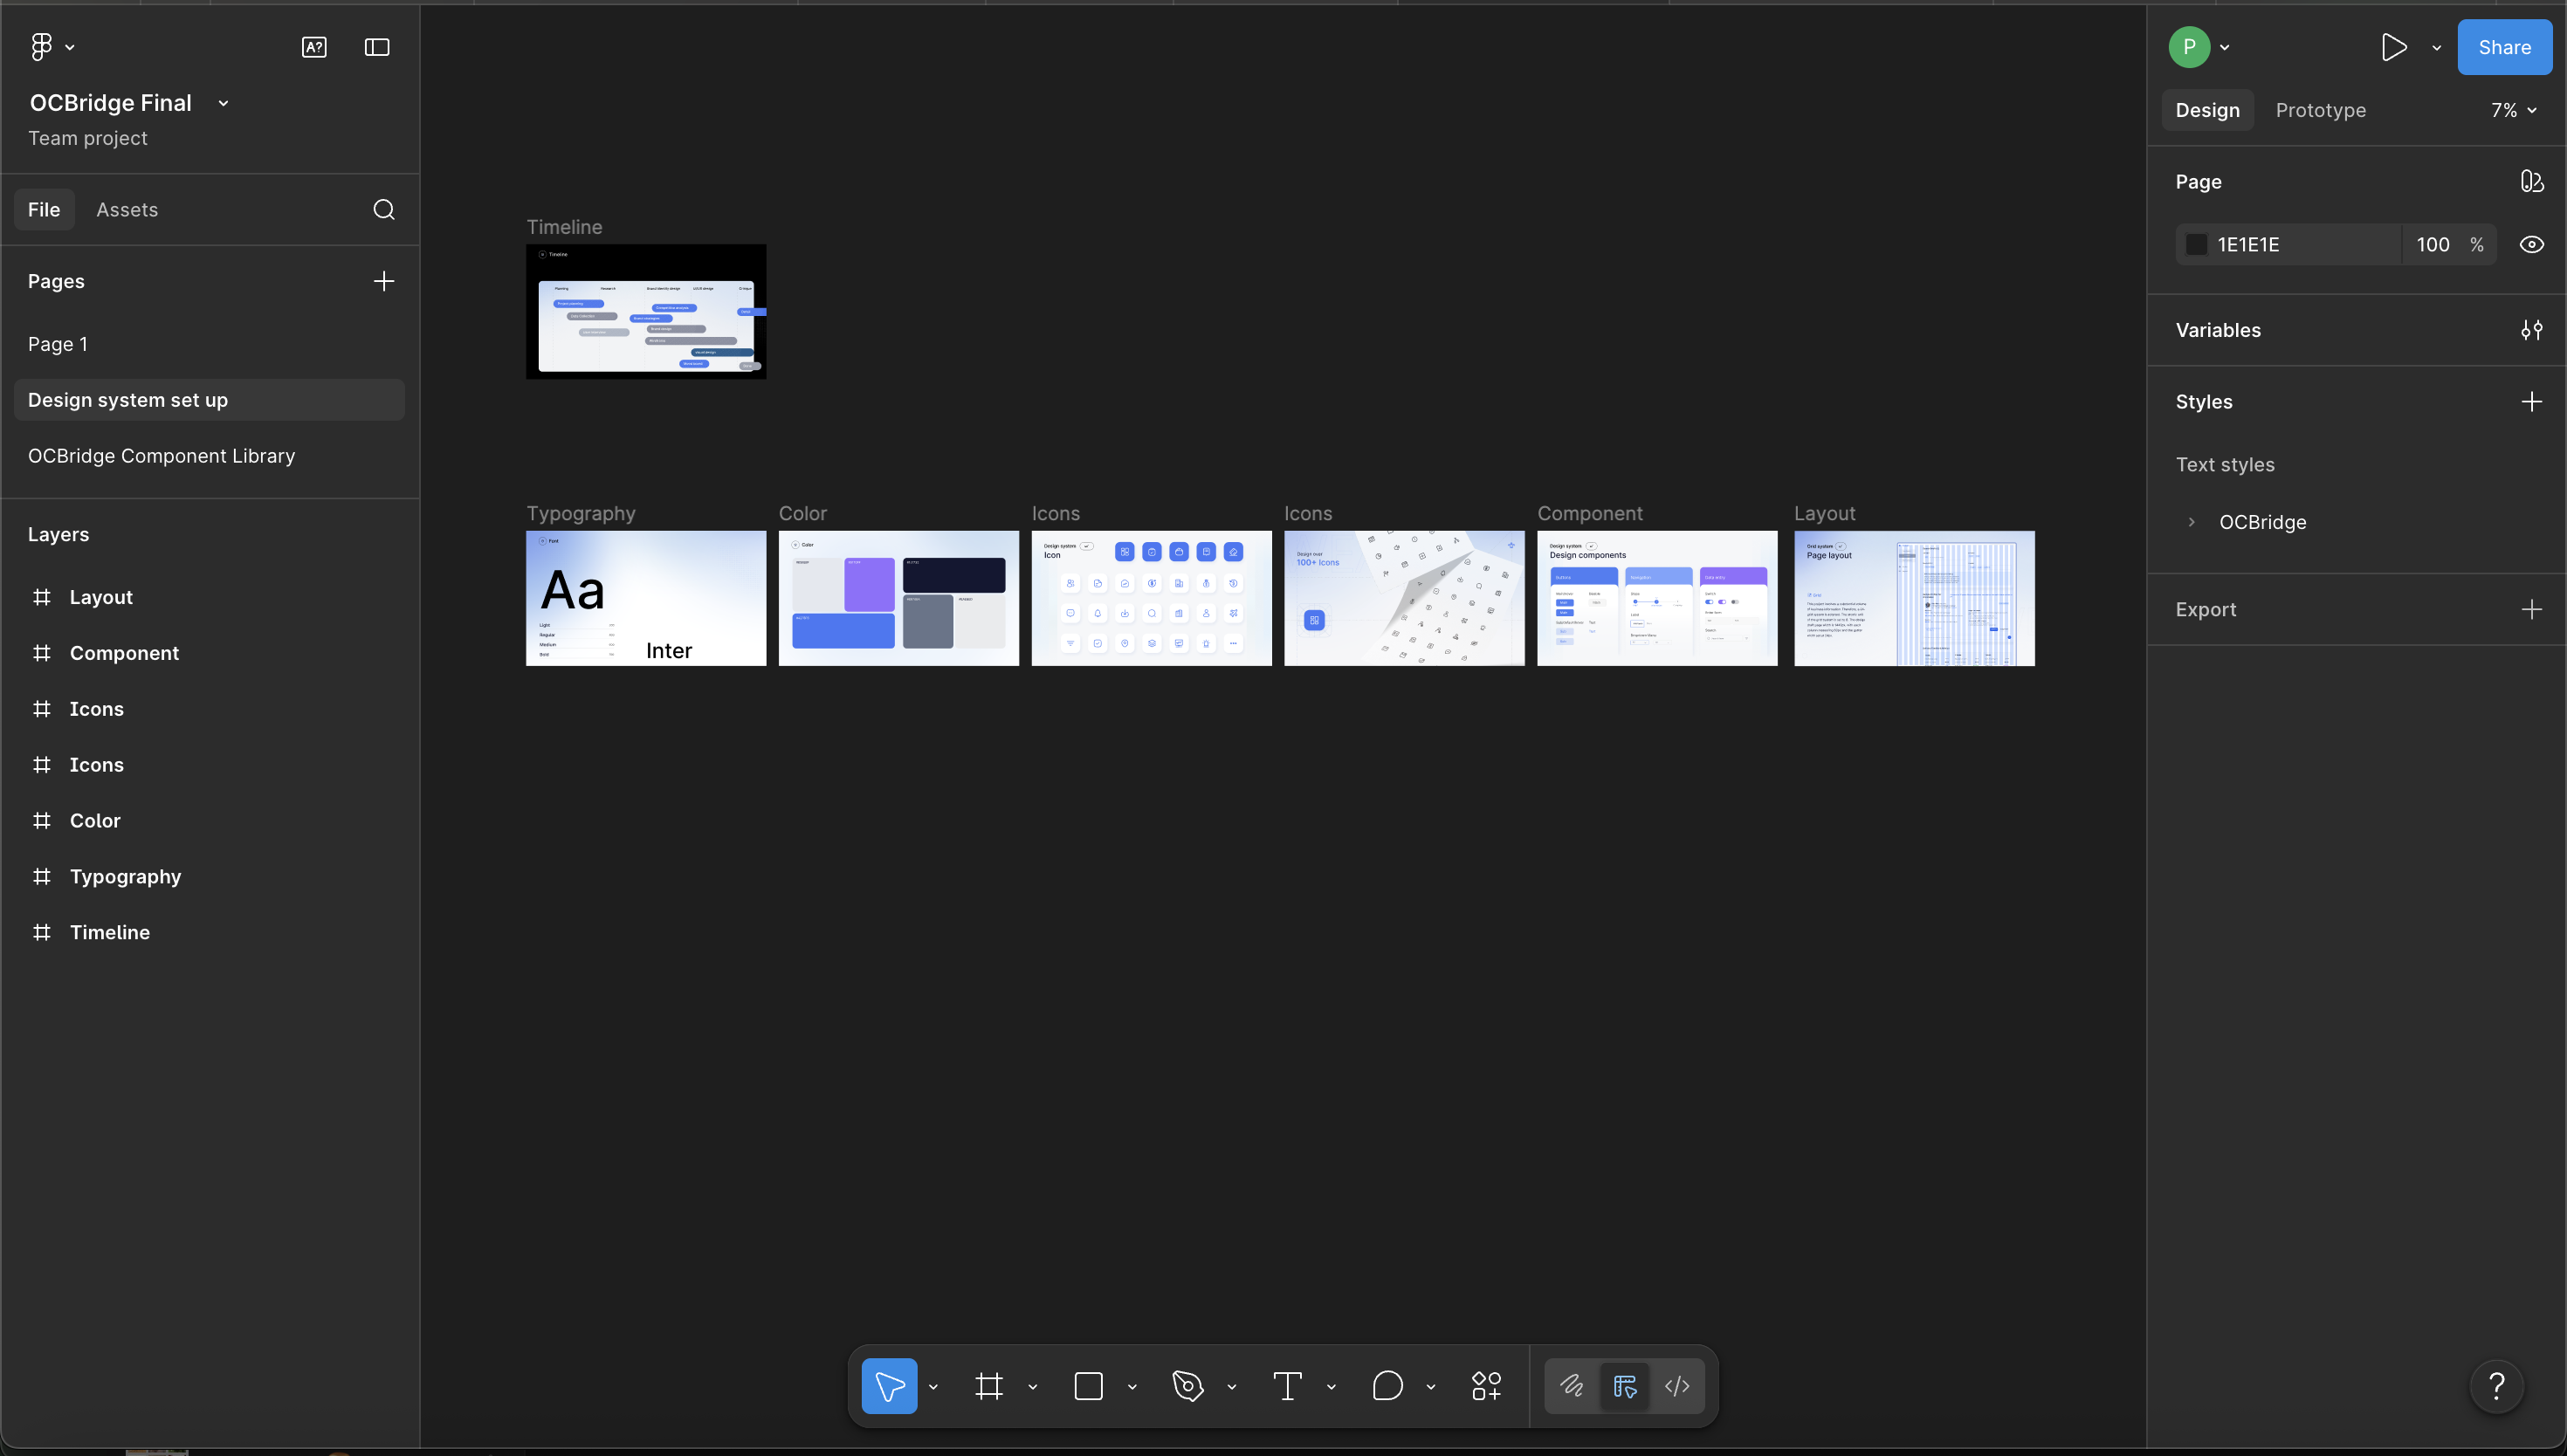This screenshot has height=1456, width=2567.
Task: Select the Move tool
Action: coord(889,1386)
